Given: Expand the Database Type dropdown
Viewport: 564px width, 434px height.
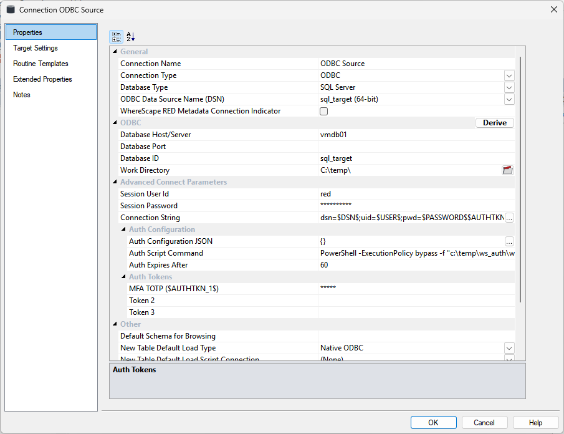Looking at the screenshot, I should coord(509,87).
